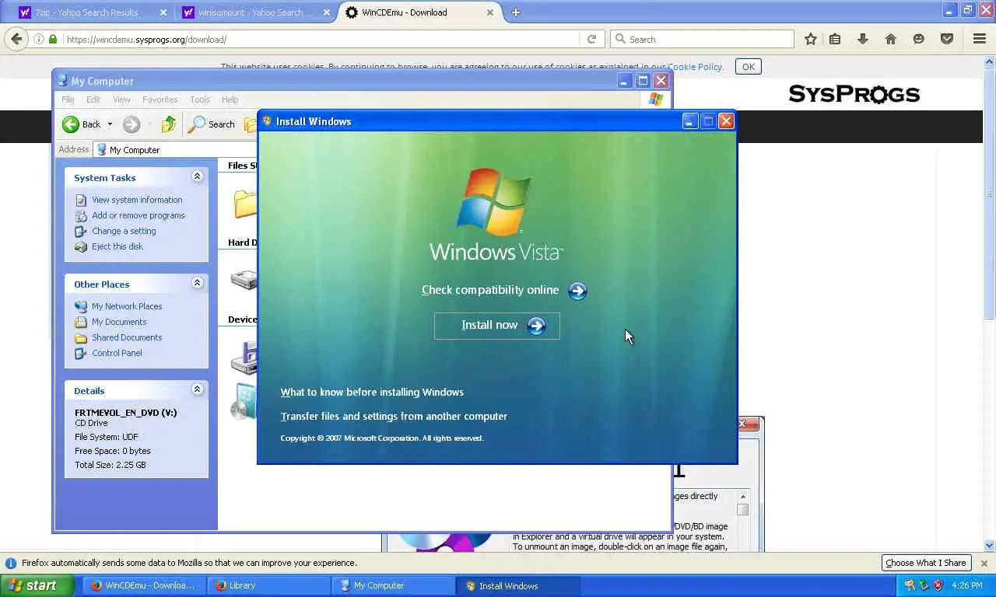996x597 pixels.
Task: Click the Cookie Policy link
Action: (695, 67)
